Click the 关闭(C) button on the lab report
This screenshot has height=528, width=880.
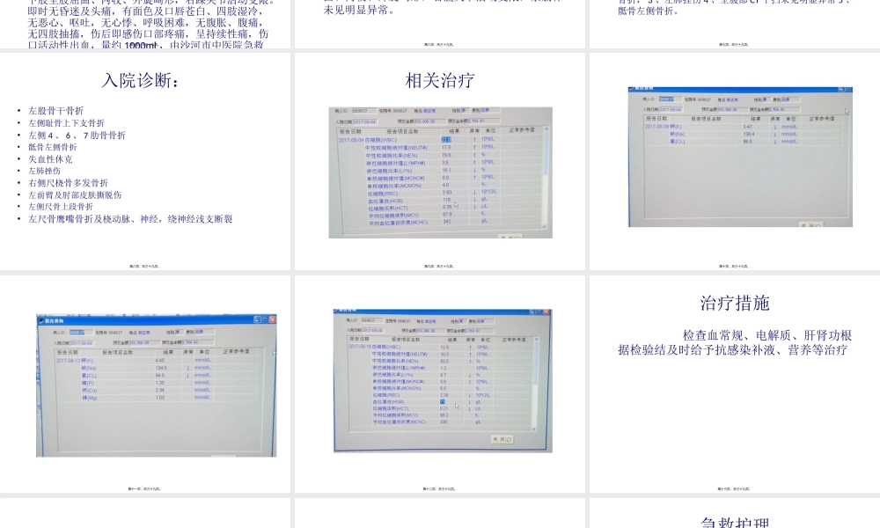pos(502,439)
